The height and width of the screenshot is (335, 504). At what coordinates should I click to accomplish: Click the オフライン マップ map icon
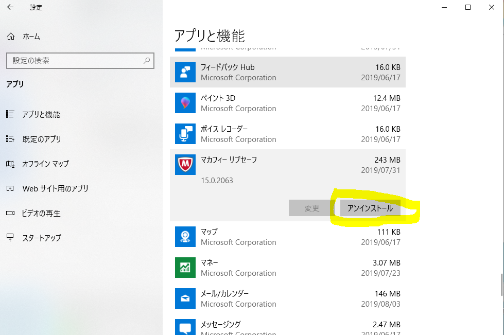tap(10, 164)
